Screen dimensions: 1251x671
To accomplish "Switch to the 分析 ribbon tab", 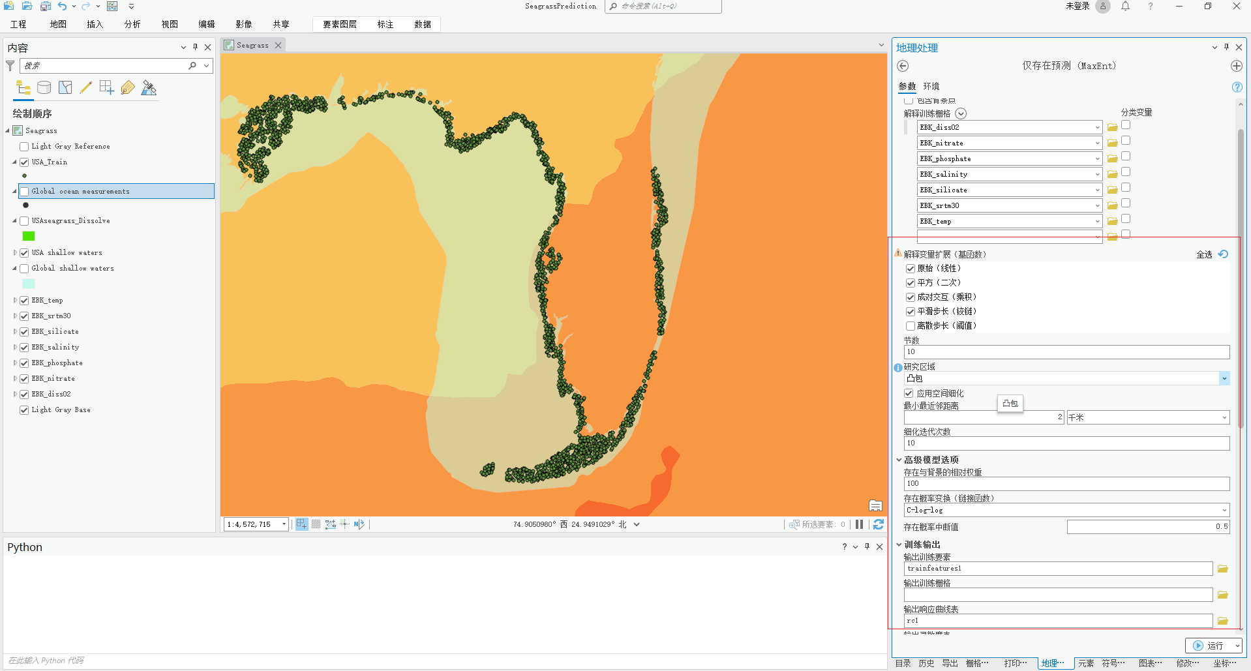I will 132,24.
